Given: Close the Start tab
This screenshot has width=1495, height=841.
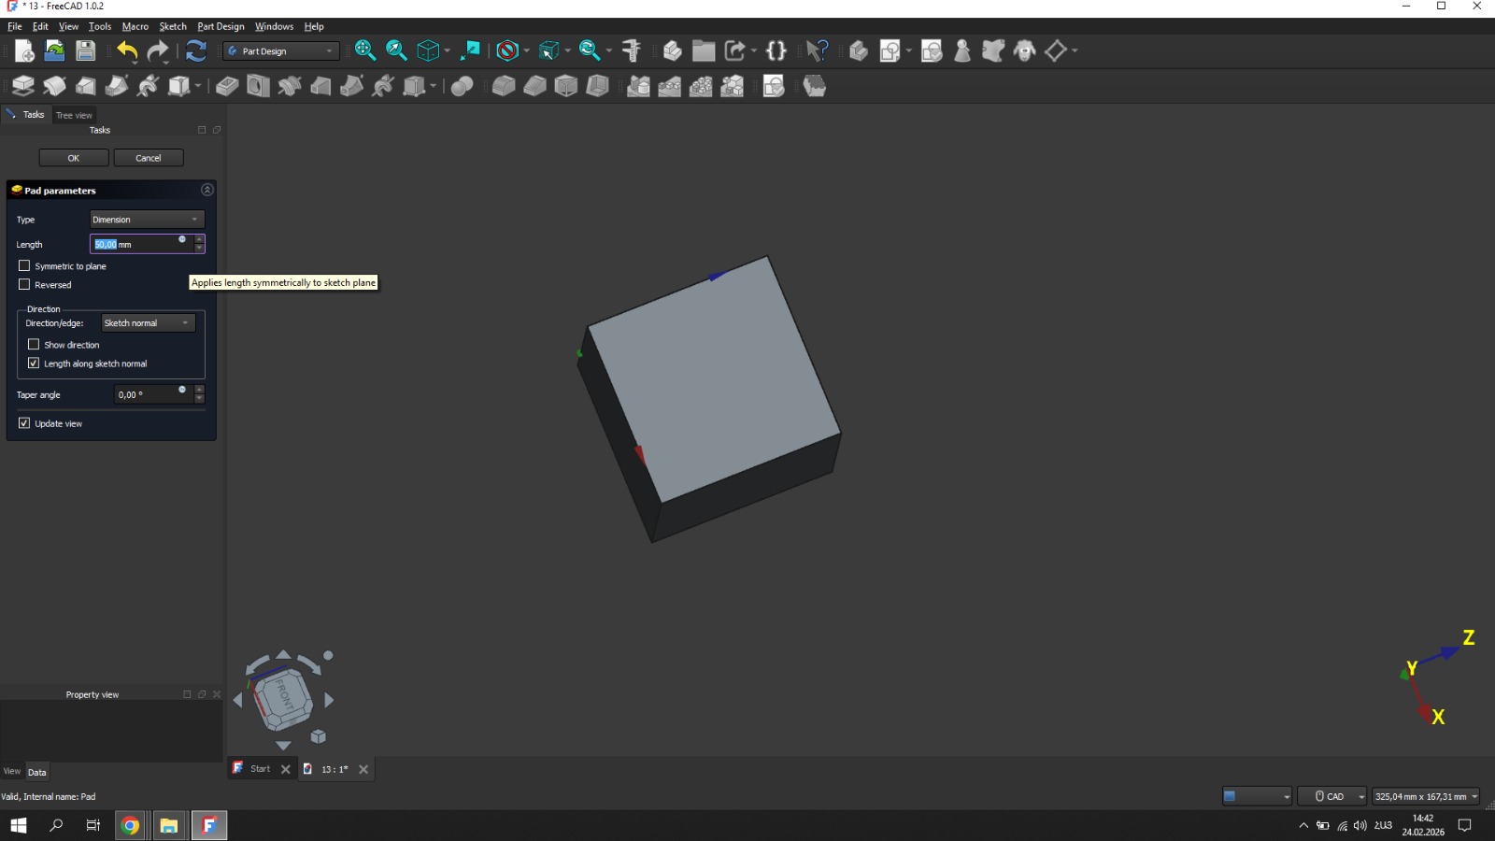Looking at the screenshot, I should pyautogui.click(x=286, y=769).
